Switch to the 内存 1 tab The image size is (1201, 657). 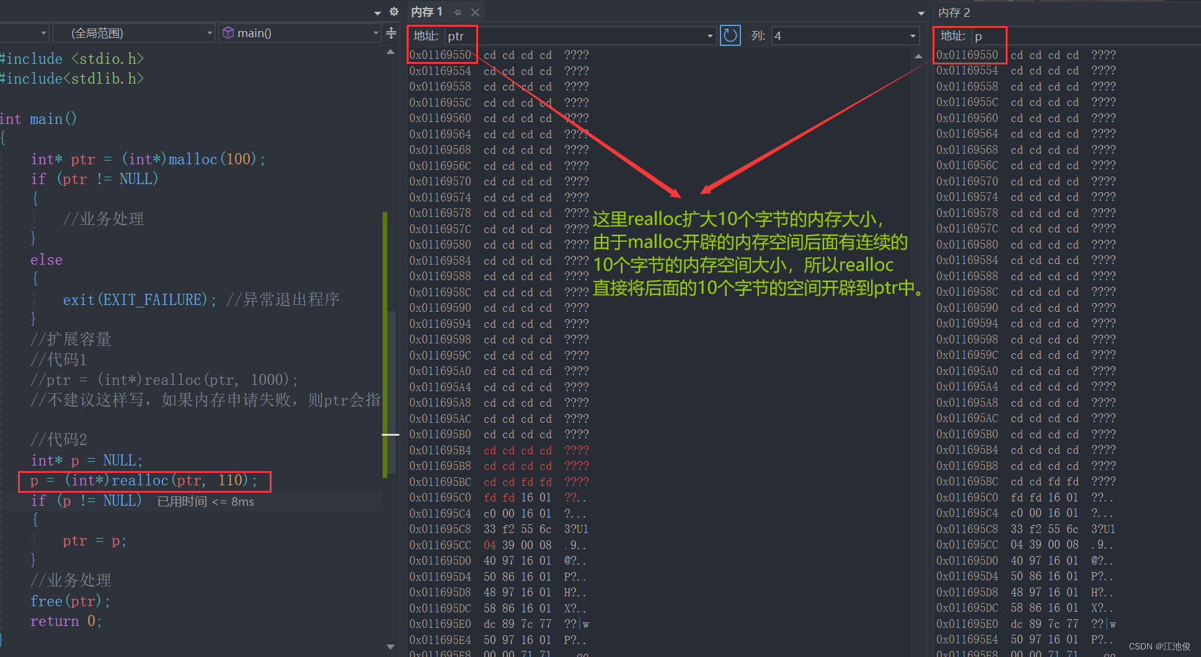pyautogui.click(x=427, y=12)
